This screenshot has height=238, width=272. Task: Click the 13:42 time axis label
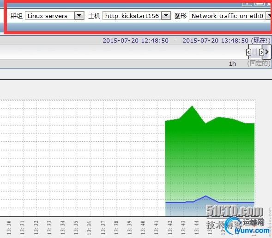[x=170, y=227]
